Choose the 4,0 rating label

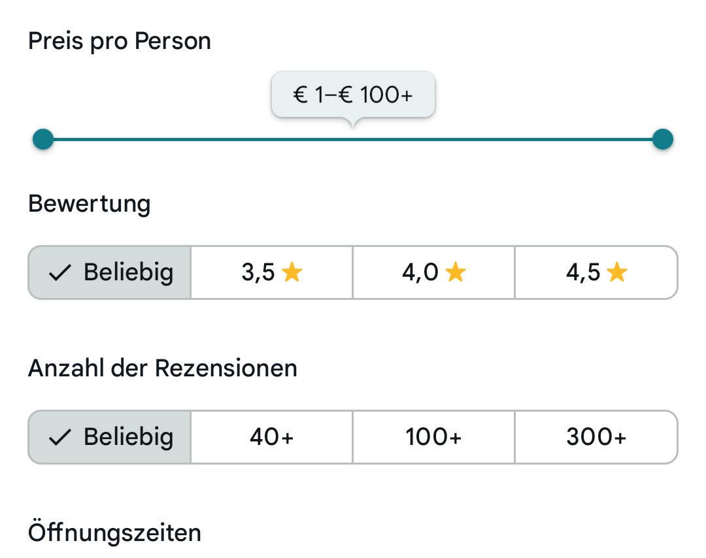click(x=420, y=272)
